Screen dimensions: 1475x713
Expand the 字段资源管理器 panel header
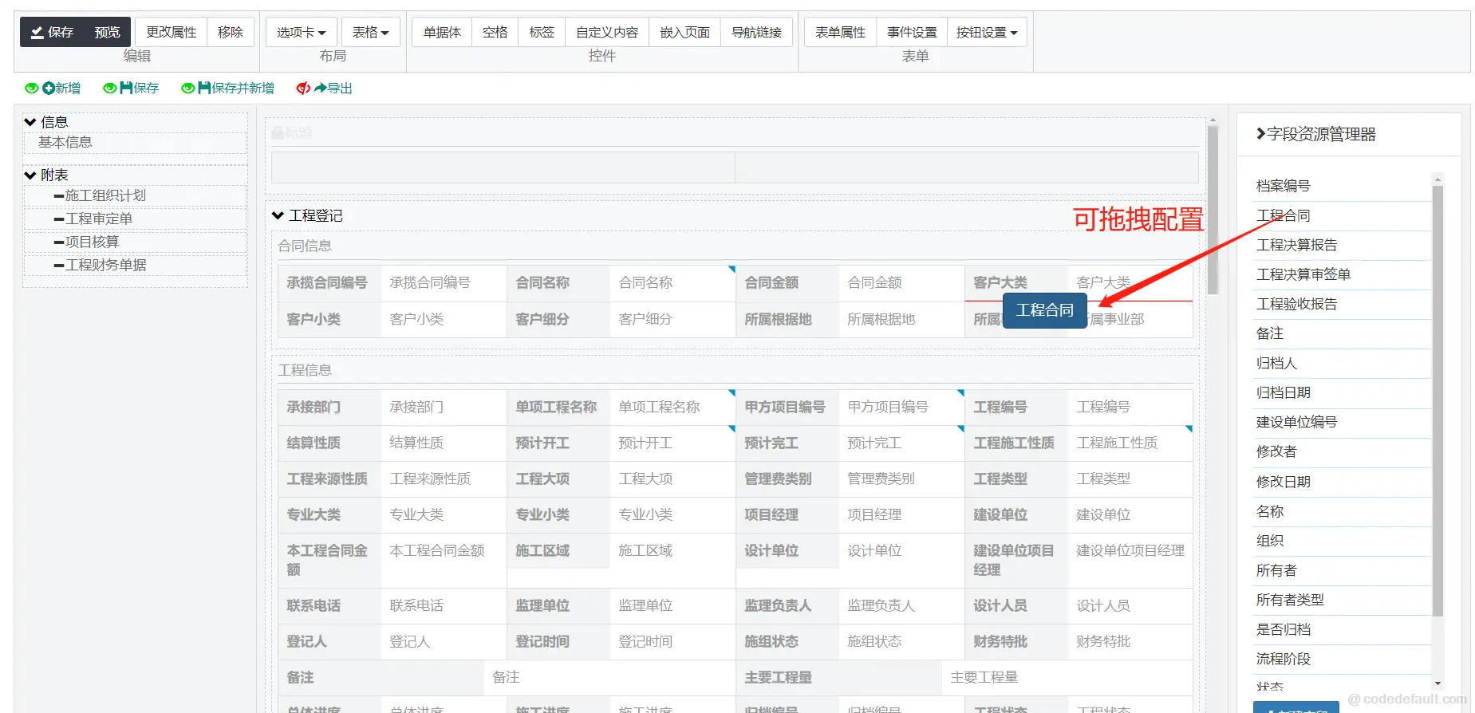(1260, 134)
